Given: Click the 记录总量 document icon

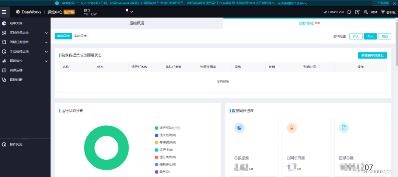Looking at the screenshot, I should (x=344, y=128).
